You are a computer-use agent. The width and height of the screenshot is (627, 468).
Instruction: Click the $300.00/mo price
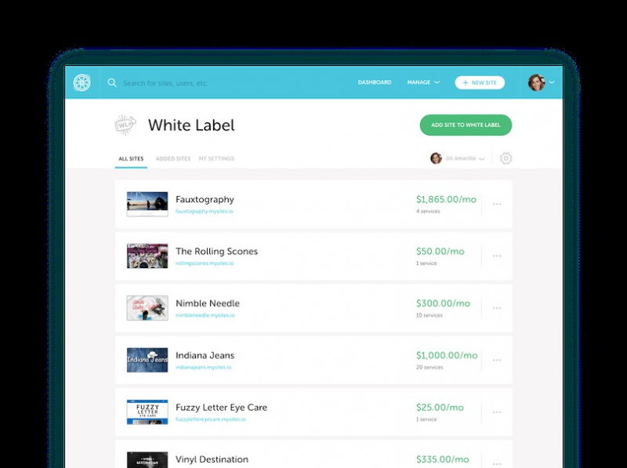[443, 303]
